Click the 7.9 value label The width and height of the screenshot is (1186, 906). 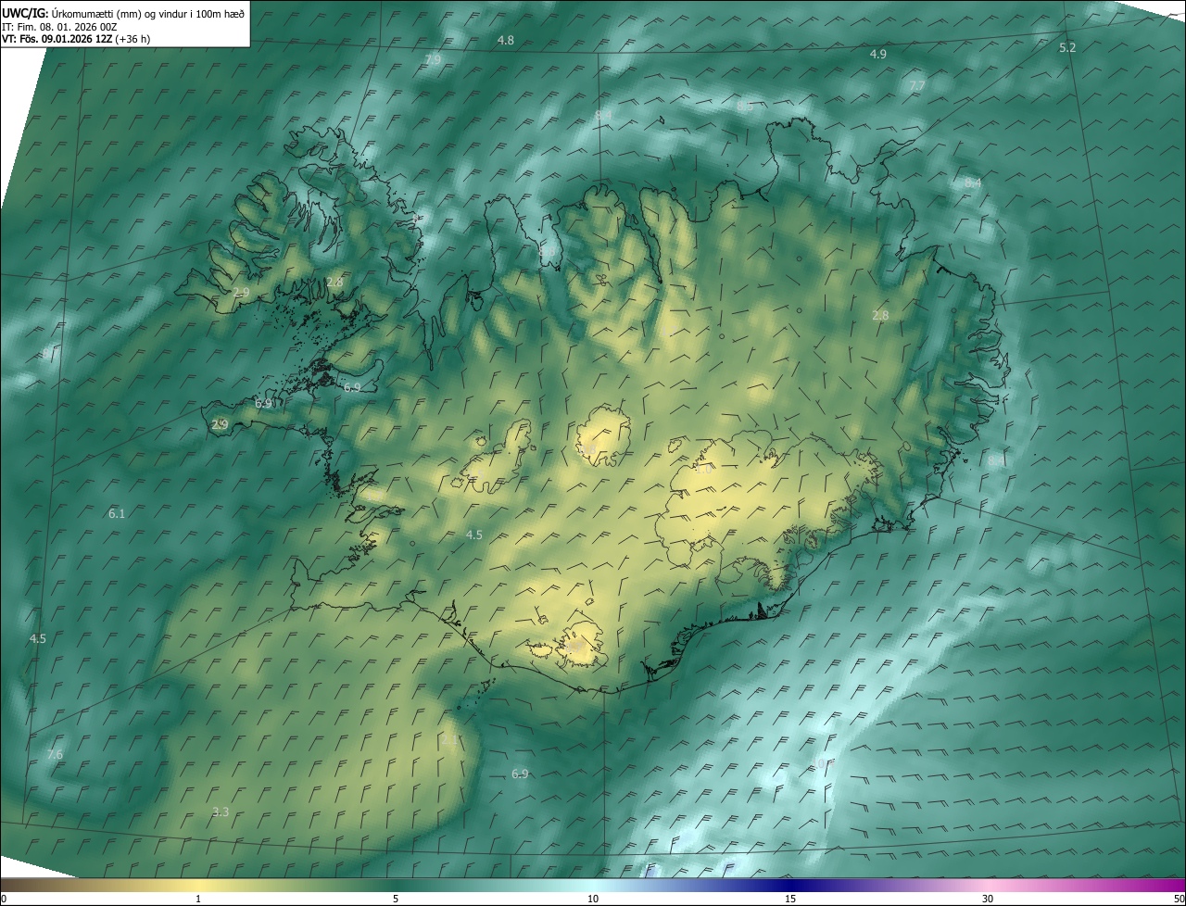[433, 60]
